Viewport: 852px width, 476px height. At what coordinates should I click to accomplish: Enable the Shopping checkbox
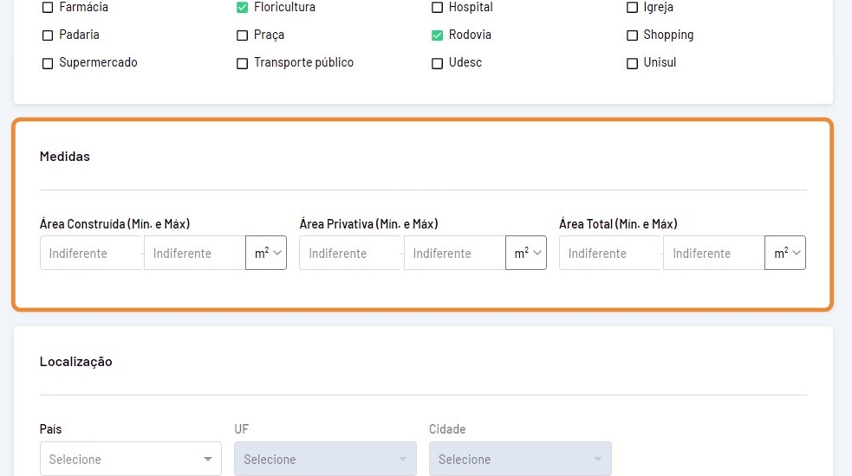(x=632, y=35)
